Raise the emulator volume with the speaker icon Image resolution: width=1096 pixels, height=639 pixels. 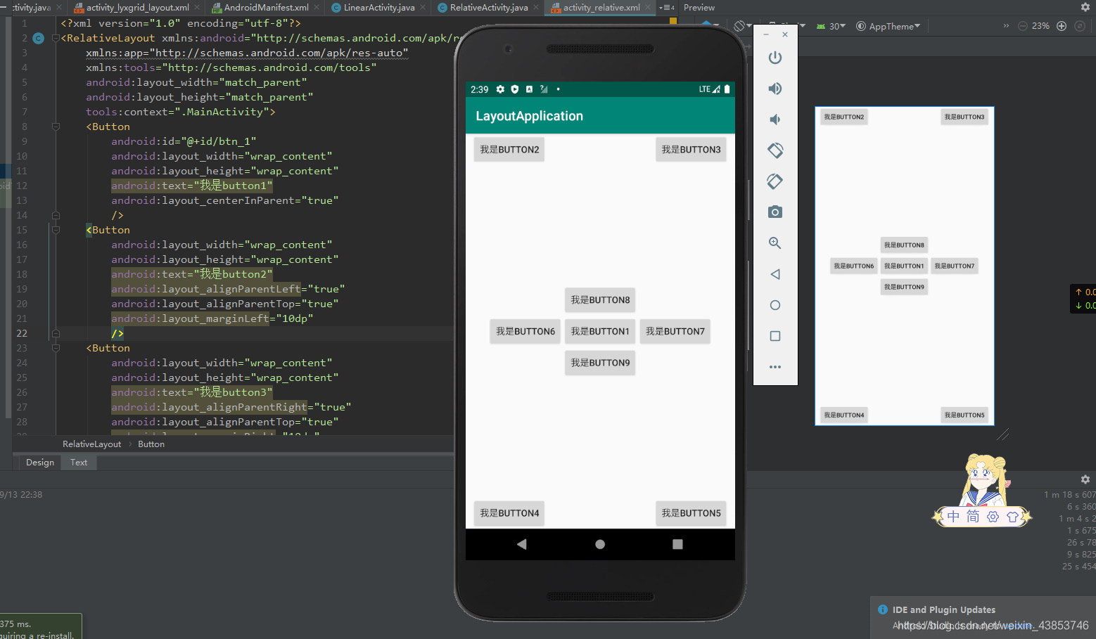pyautogui.click(x=775, y=89)
